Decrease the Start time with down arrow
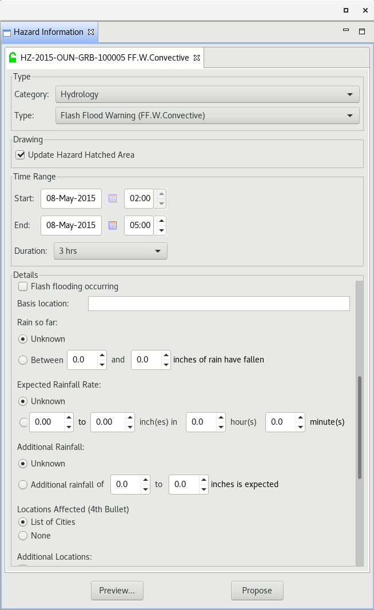Screen dimensions: 374x610 point(161,204)
